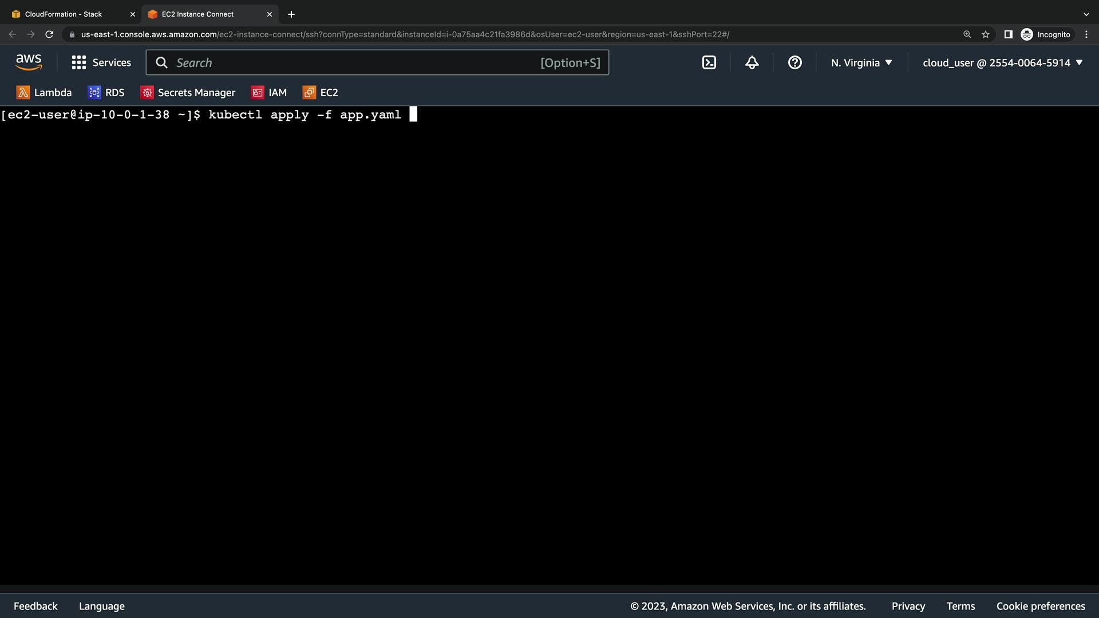1099x618 pixels.
Task: Reload the page with refresh button
Action: (x=49, y=34)
